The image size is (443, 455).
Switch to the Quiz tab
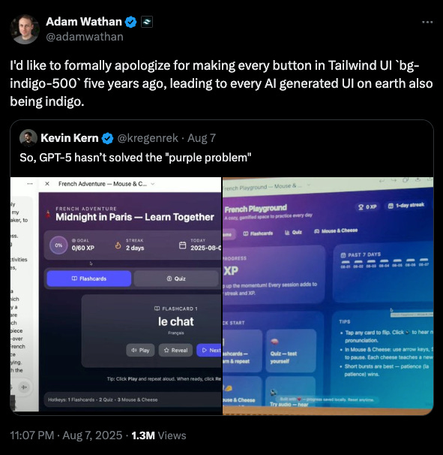point(176,279)
